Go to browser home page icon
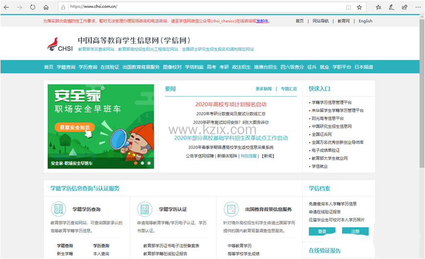Image resolution: width=425 pixels, height=259 pixels. click(x=46, y=7)
